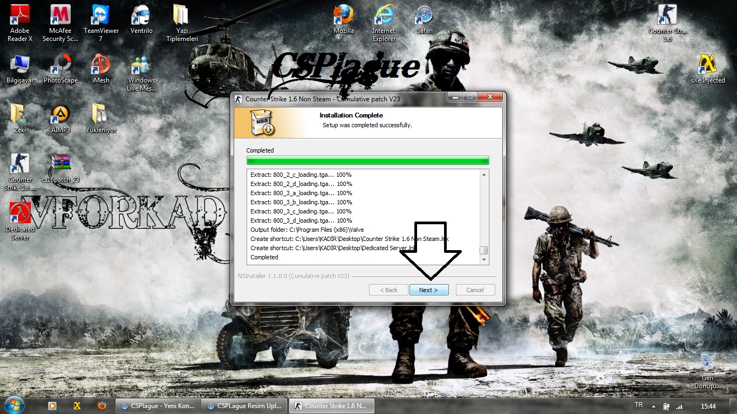Select the PhotoScape desktop icon
Viewport: 737px width, 414px height.
60,66
